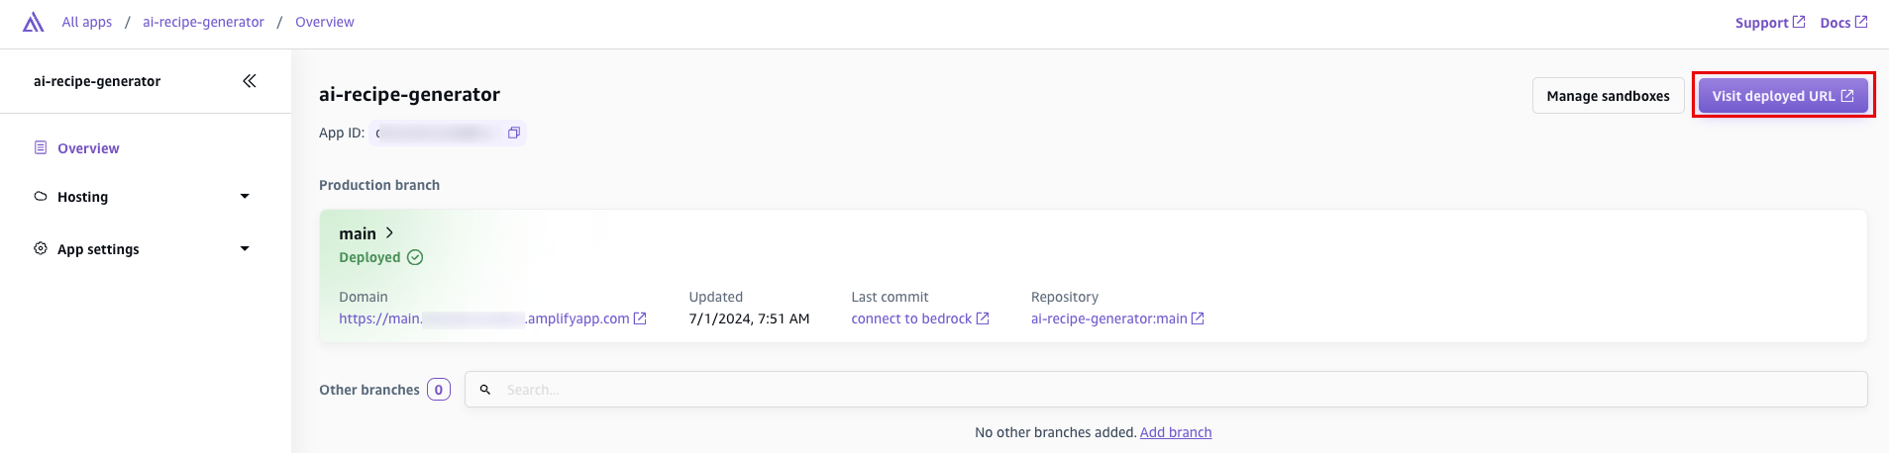Open ai-recipe-generator:main repository link
The height and width of the screenshot is (453, 1889).
1108,318
